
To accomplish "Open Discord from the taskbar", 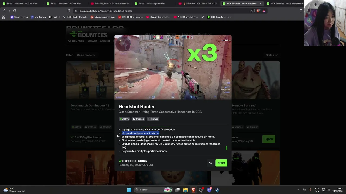I will tap(209, 190).
